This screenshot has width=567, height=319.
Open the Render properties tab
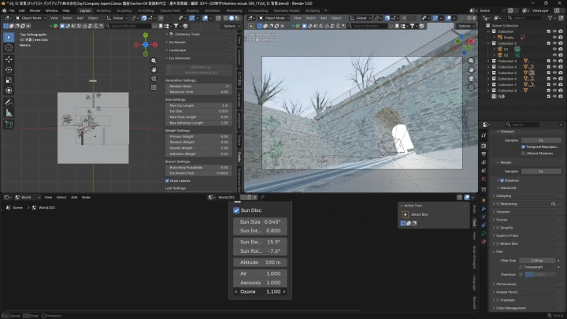(484, 146)
